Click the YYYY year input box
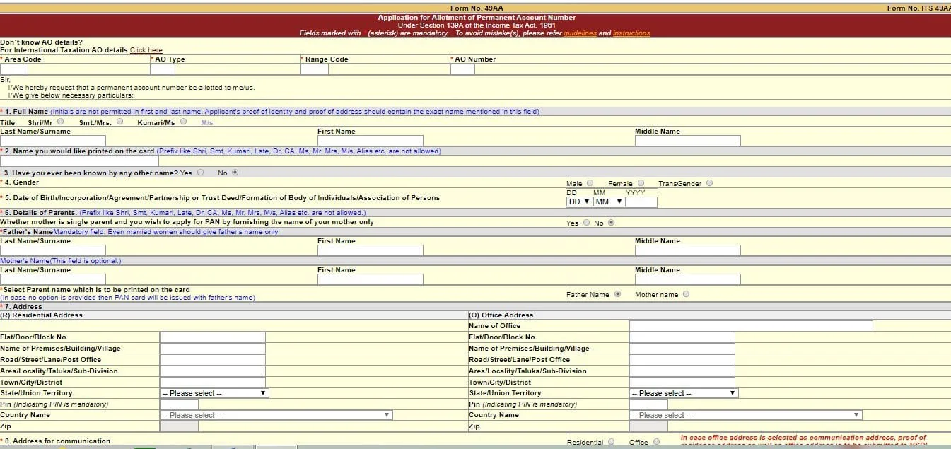The width and height of the screenshot is (951, 449). point(641,202)
